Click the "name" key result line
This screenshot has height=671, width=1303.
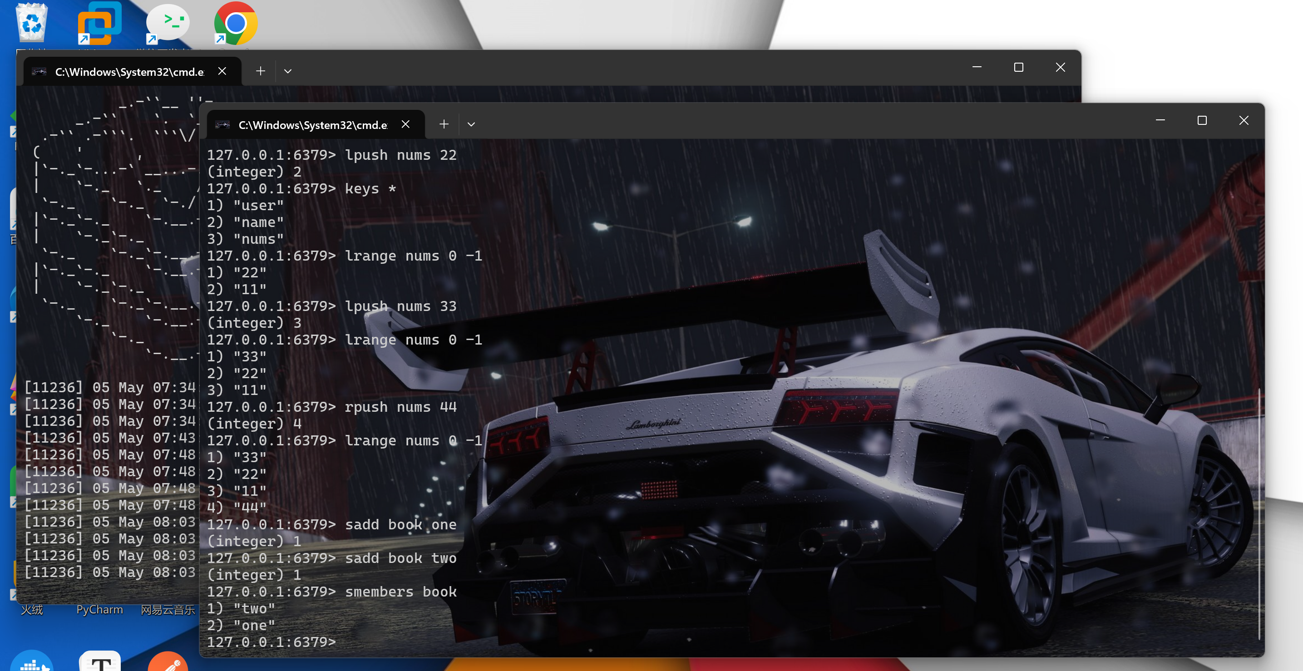tap(245, 222)
